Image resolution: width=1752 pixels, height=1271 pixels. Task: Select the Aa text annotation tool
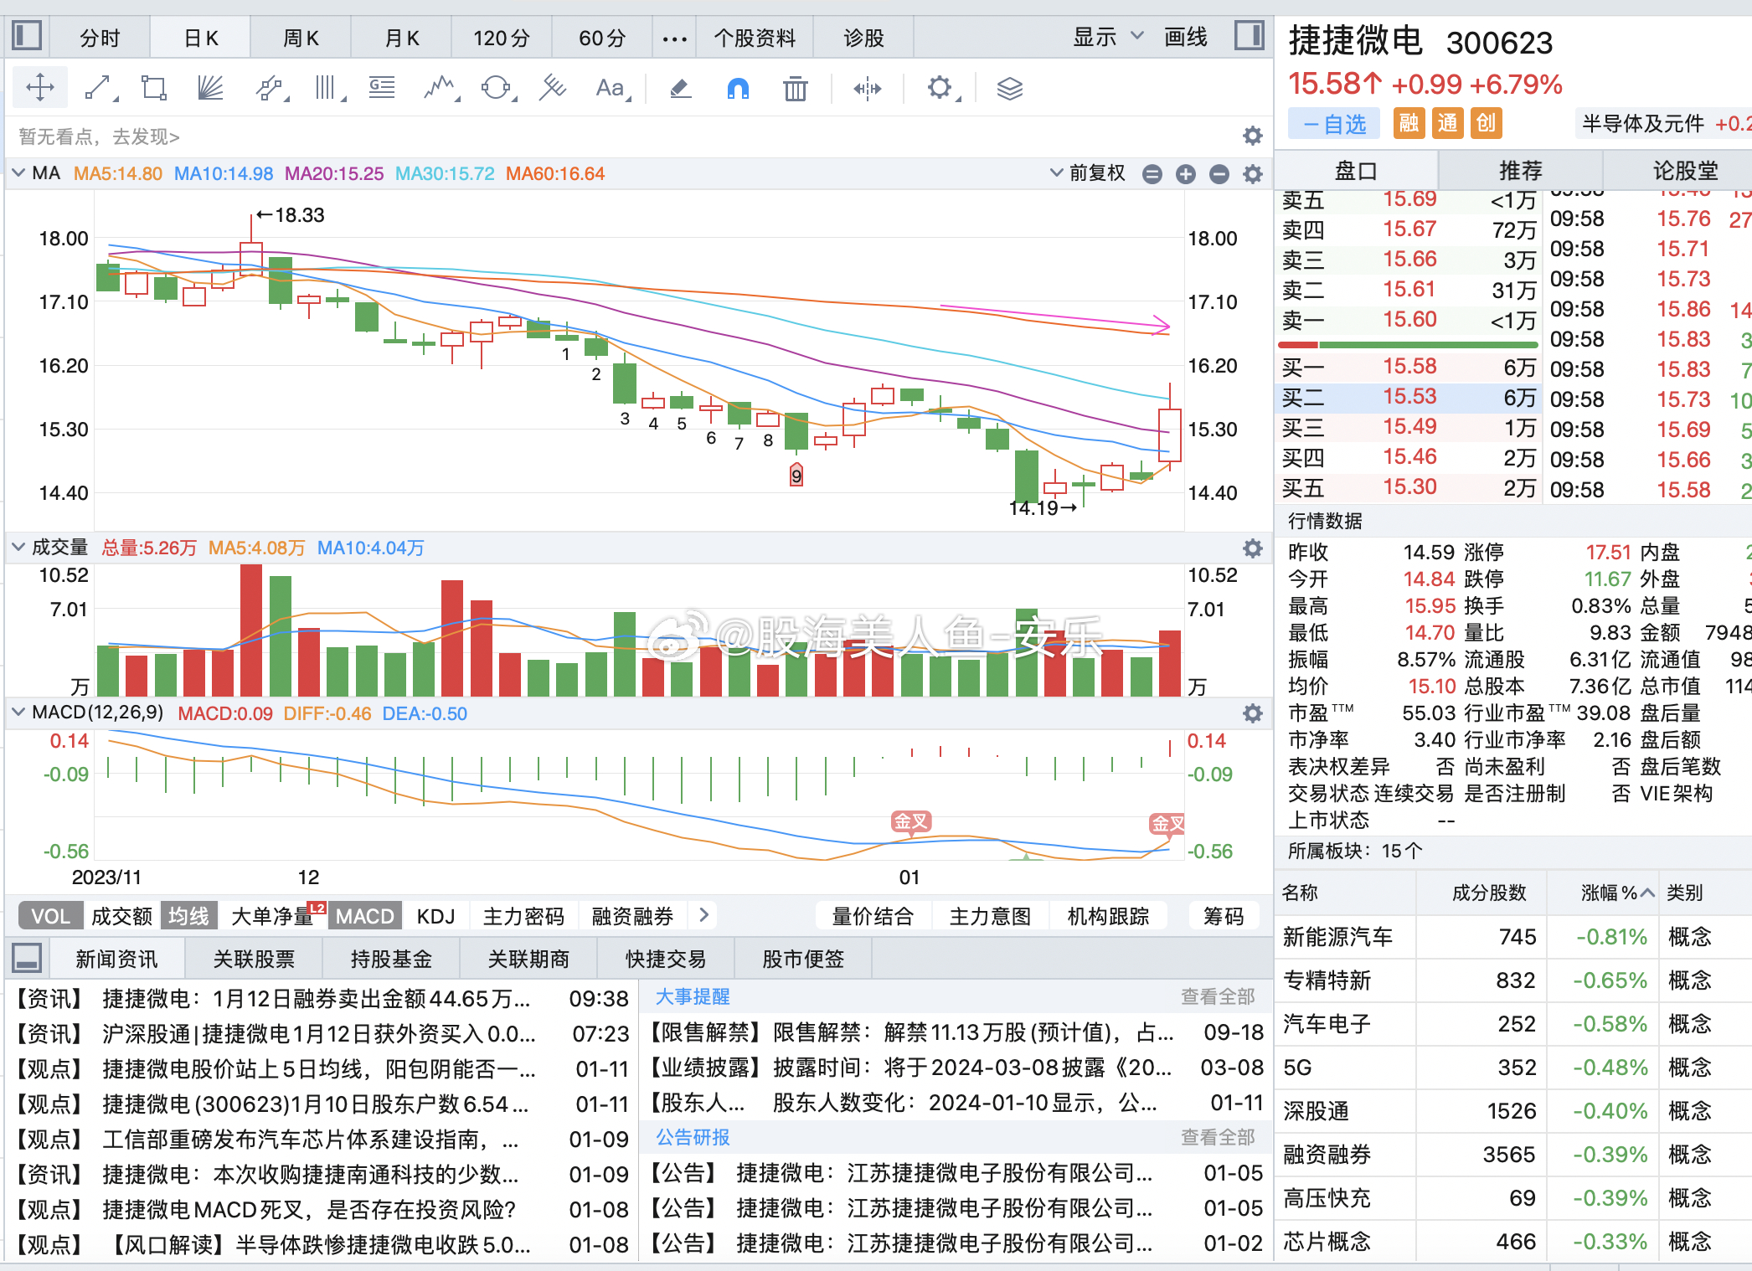(x=609, y=87)
